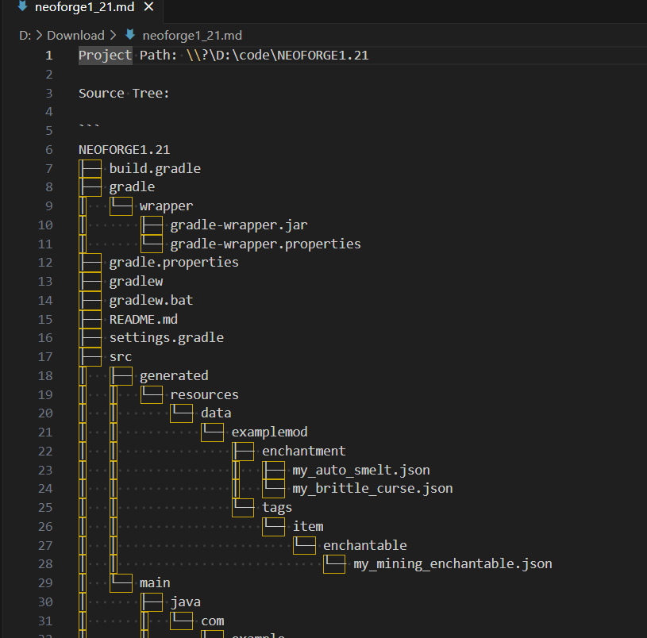Click the gradle-wrapper.jar entry

[x=238, y=225]
